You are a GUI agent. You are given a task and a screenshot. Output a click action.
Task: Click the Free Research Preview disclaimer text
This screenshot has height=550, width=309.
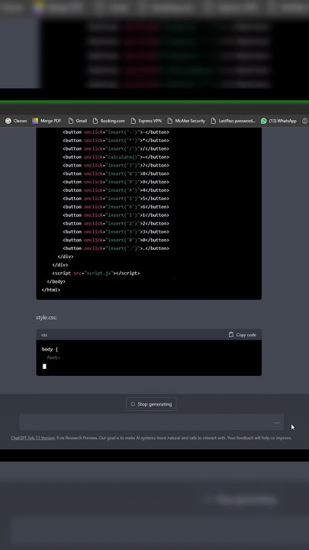(174, 438)
